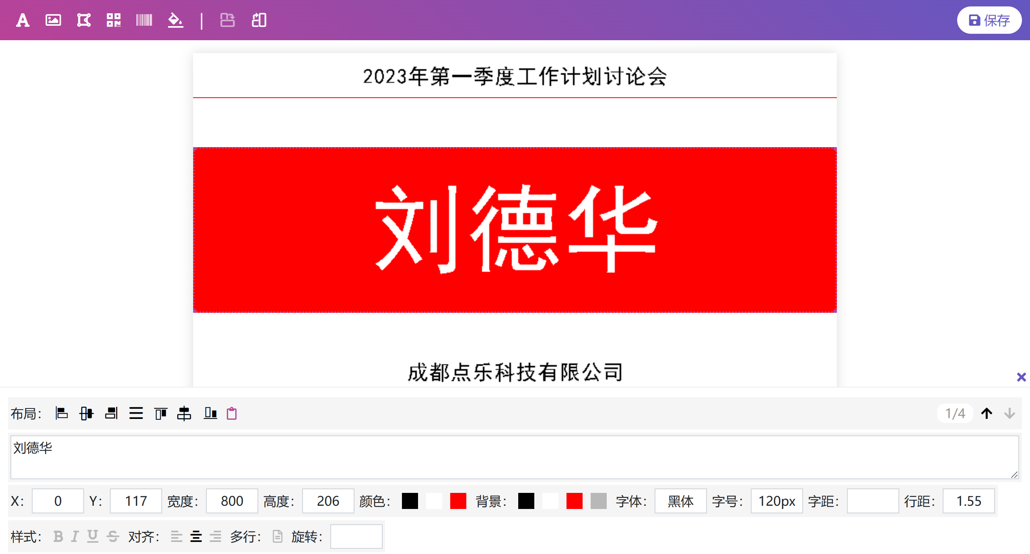Choose red text color swatch
The width and height of the screenshot is (1030, 554).
pos(458,501)
